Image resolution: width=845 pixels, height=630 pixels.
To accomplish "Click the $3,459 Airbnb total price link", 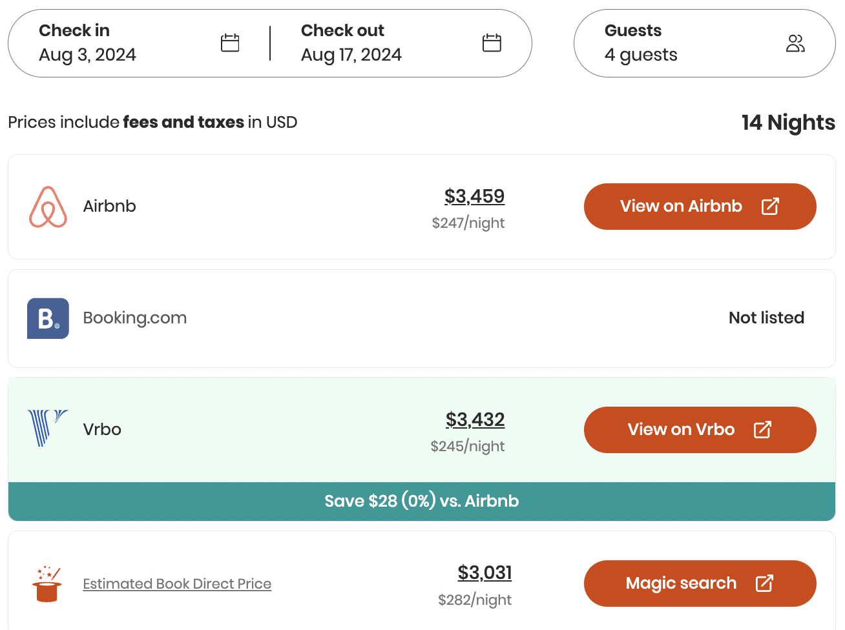I will 475,196.
